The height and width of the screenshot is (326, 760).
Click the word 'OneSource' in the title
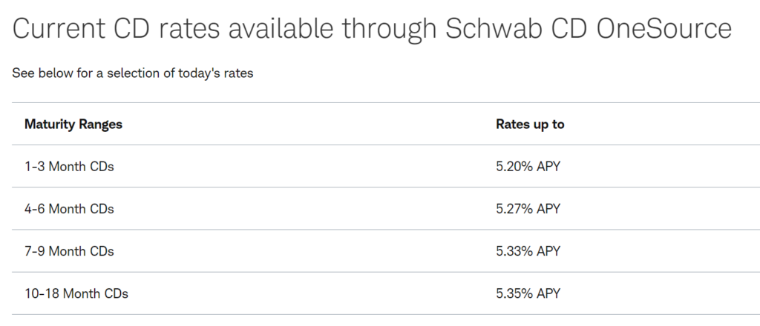[664, 29]
